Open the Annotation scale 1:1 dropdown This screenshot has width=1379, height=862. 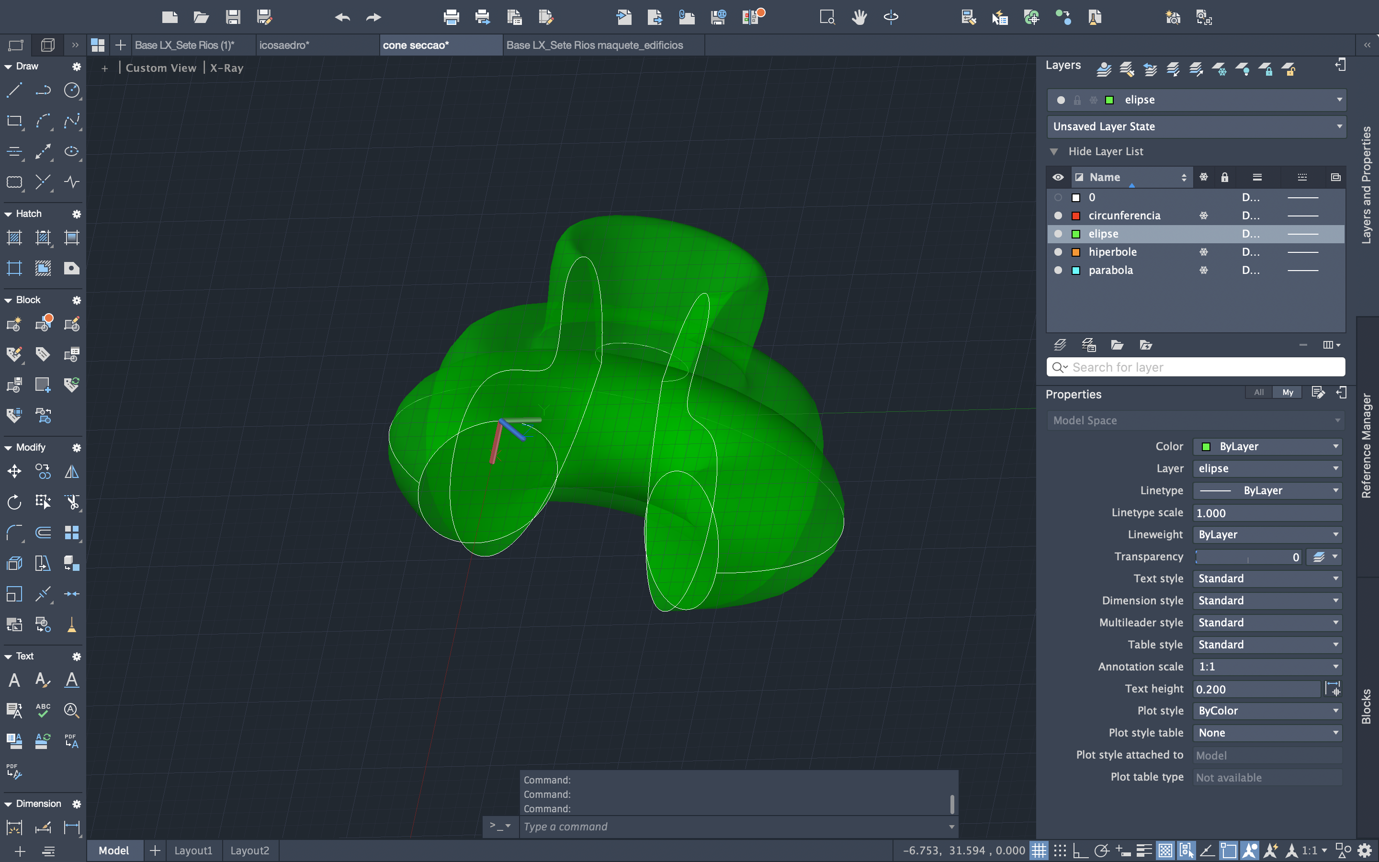(1267, 667)
